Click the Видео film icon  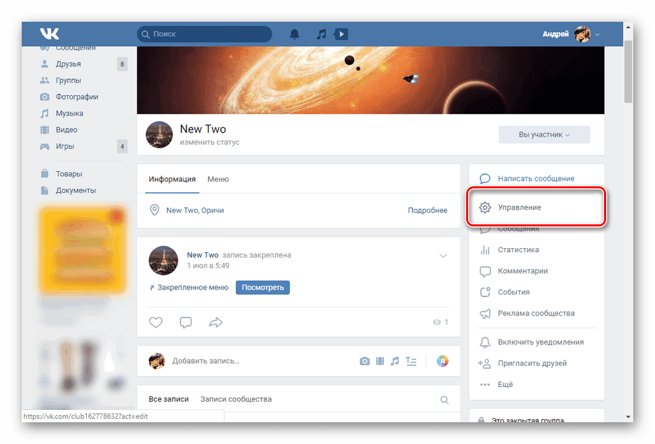[x=44, y=130]
